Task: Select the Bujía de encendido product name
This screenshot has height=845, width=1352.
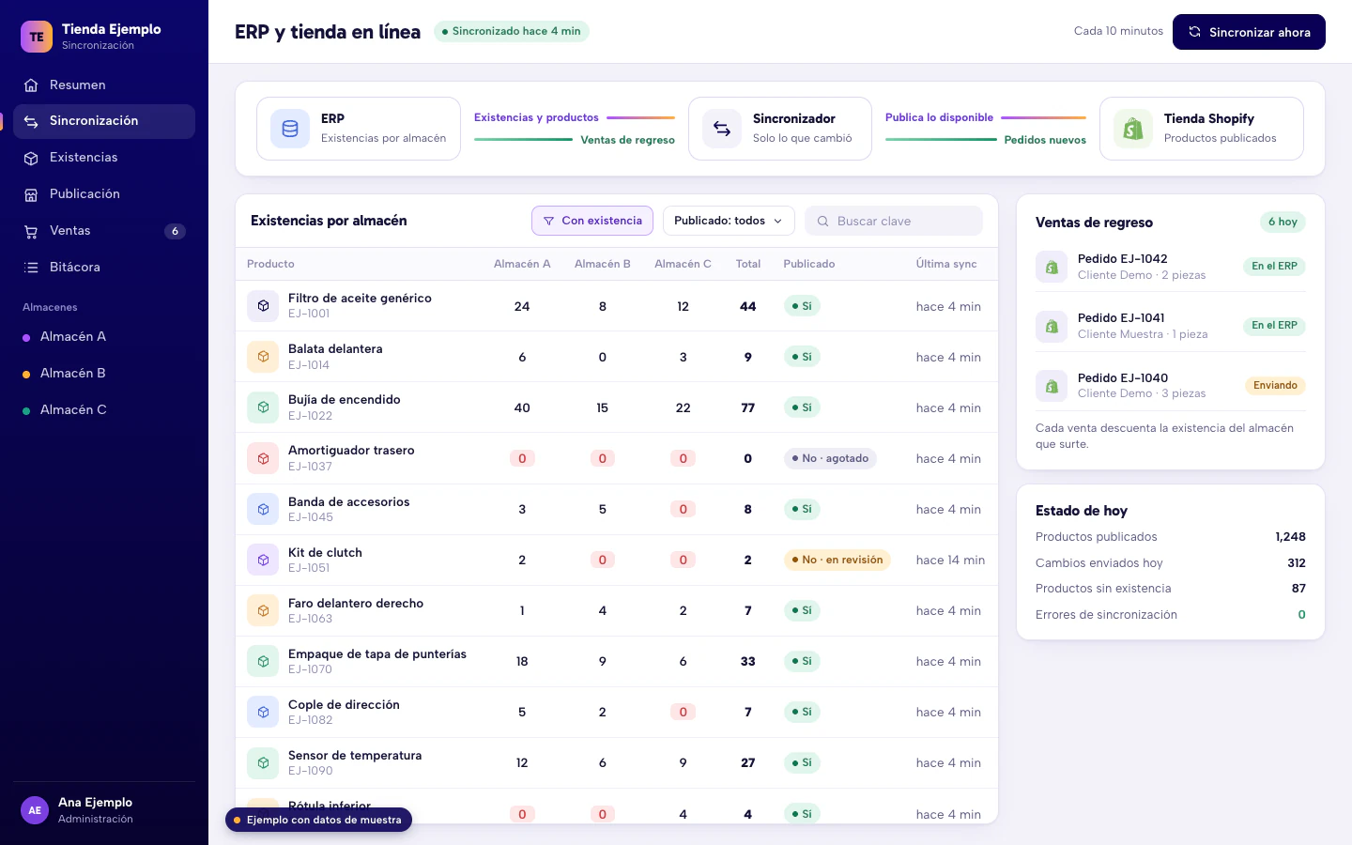Action: [x=345, y=400]
